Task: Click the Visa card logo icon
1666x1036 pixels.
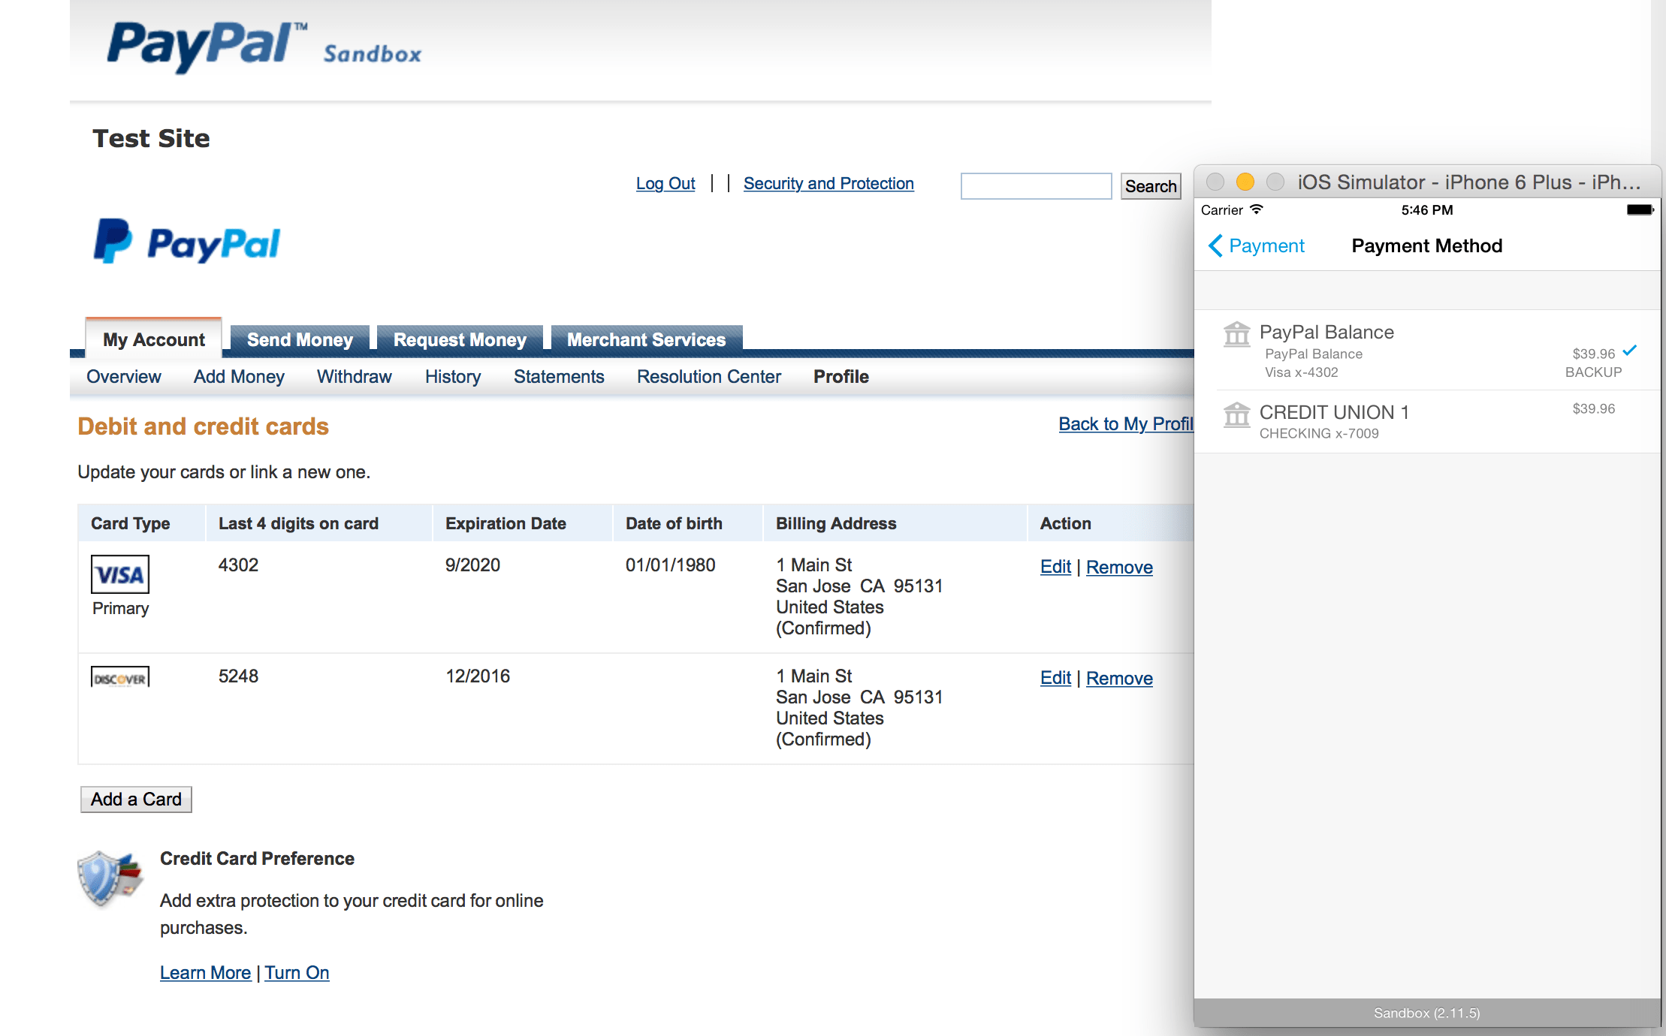Action: pos(120,574)
